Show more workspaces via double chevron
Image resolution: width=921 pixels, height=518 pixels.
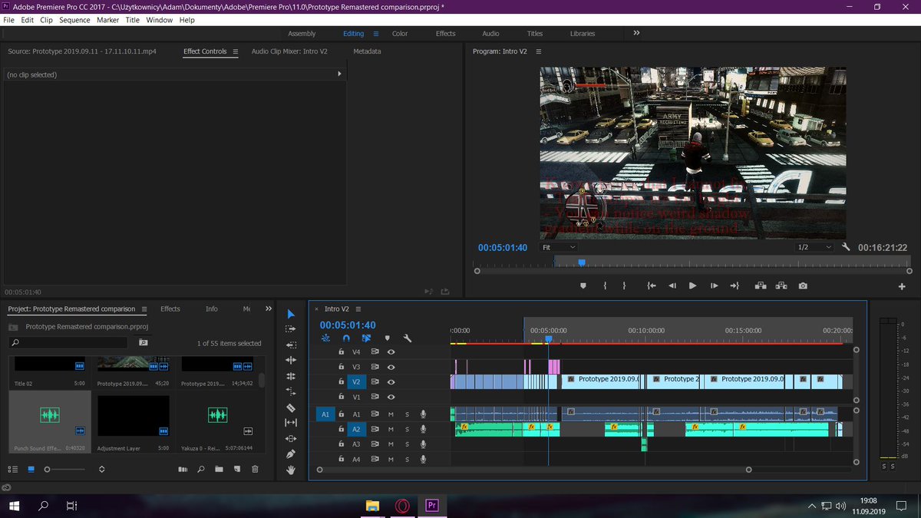point(636,33)
